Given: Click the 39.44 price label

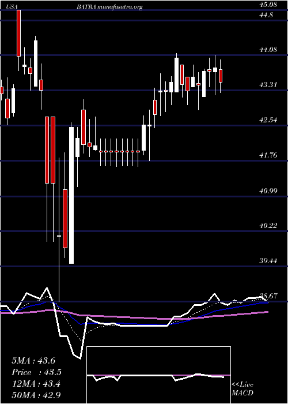Looking at the screenshot, I should click(269, 260).
